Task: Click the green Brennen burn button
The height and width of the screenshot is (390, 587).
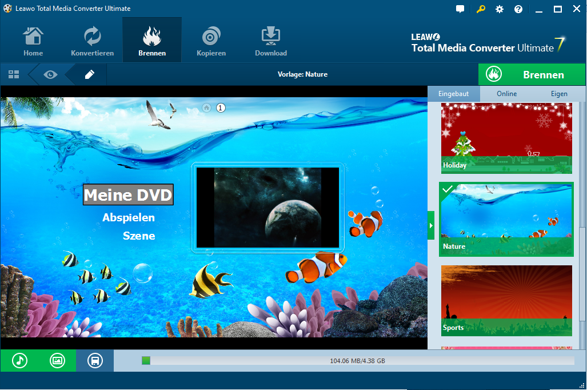Action: click(x=532, y=74)
